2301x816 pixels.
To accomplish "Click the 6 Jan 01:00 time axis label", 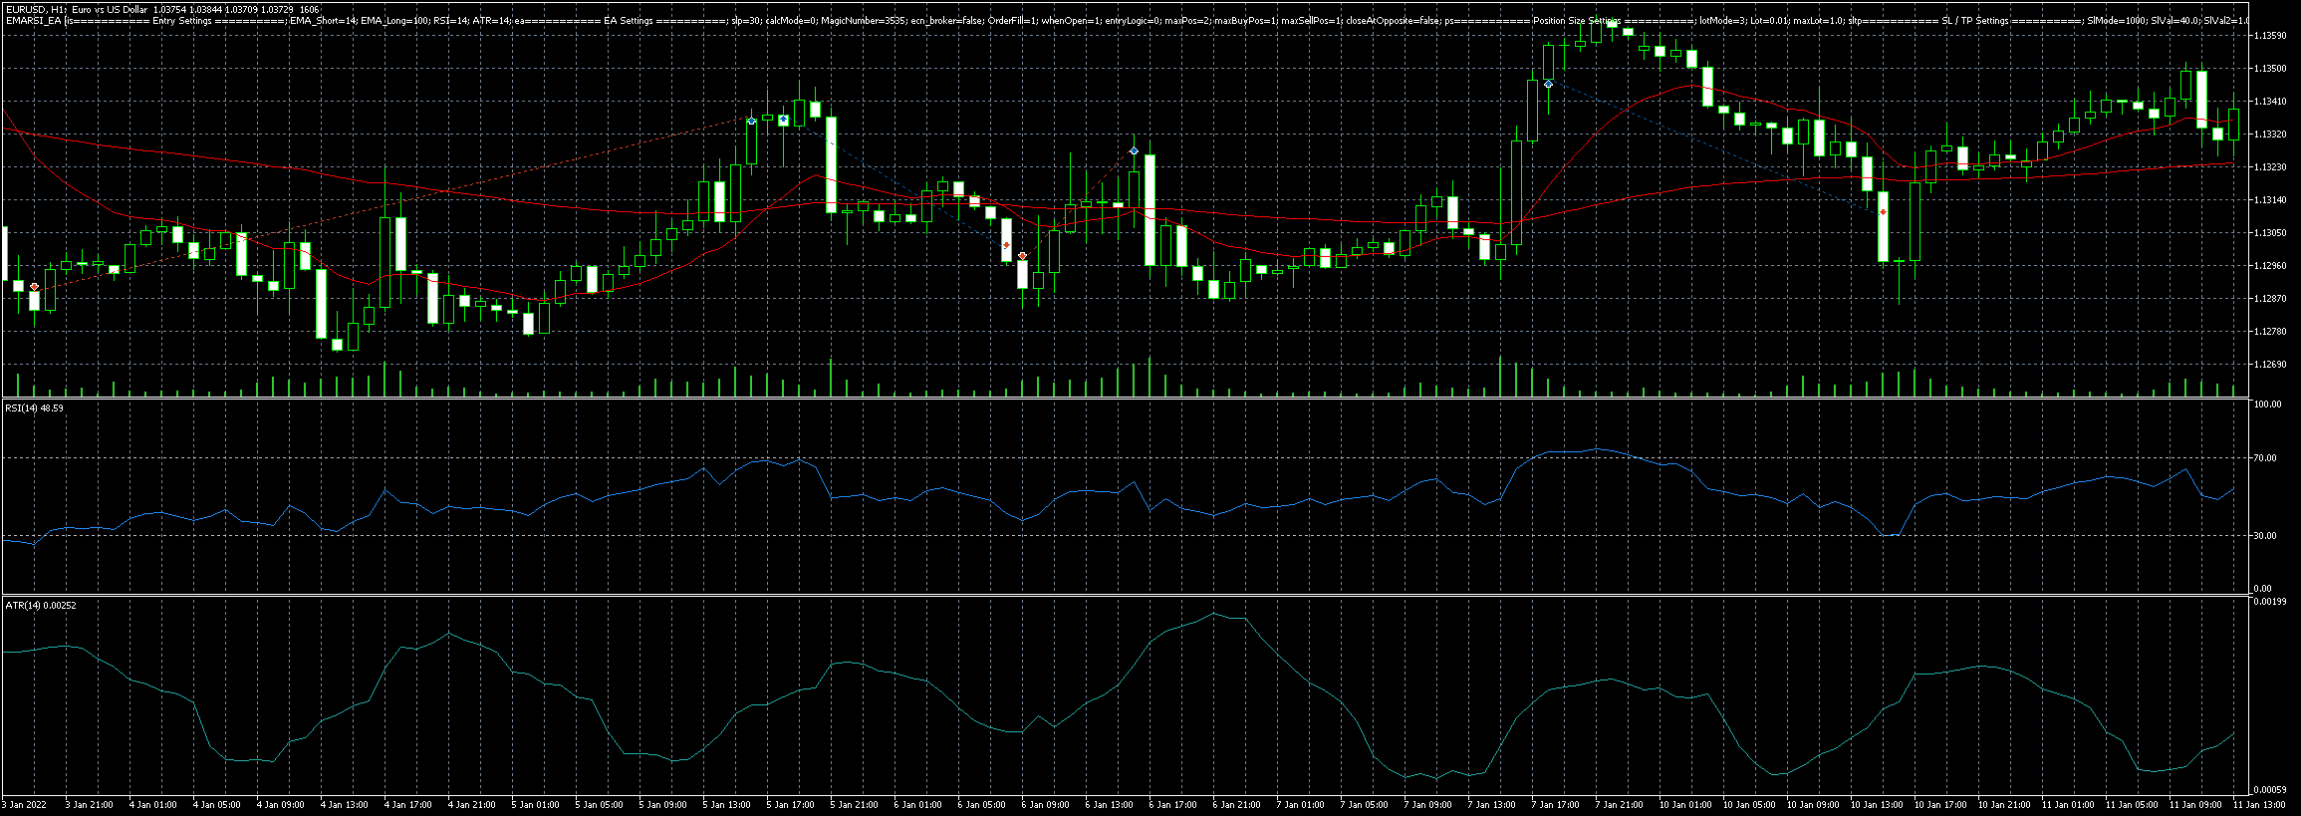I will (917, 804).
